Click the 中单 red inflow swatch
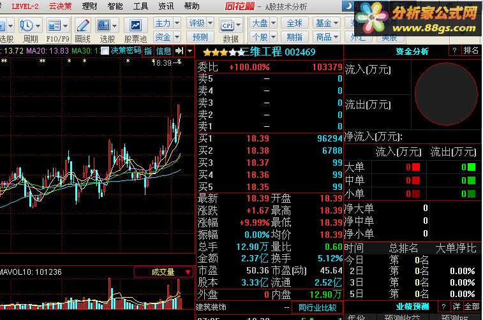The image size is (483, 320). (x=416, y=180)
